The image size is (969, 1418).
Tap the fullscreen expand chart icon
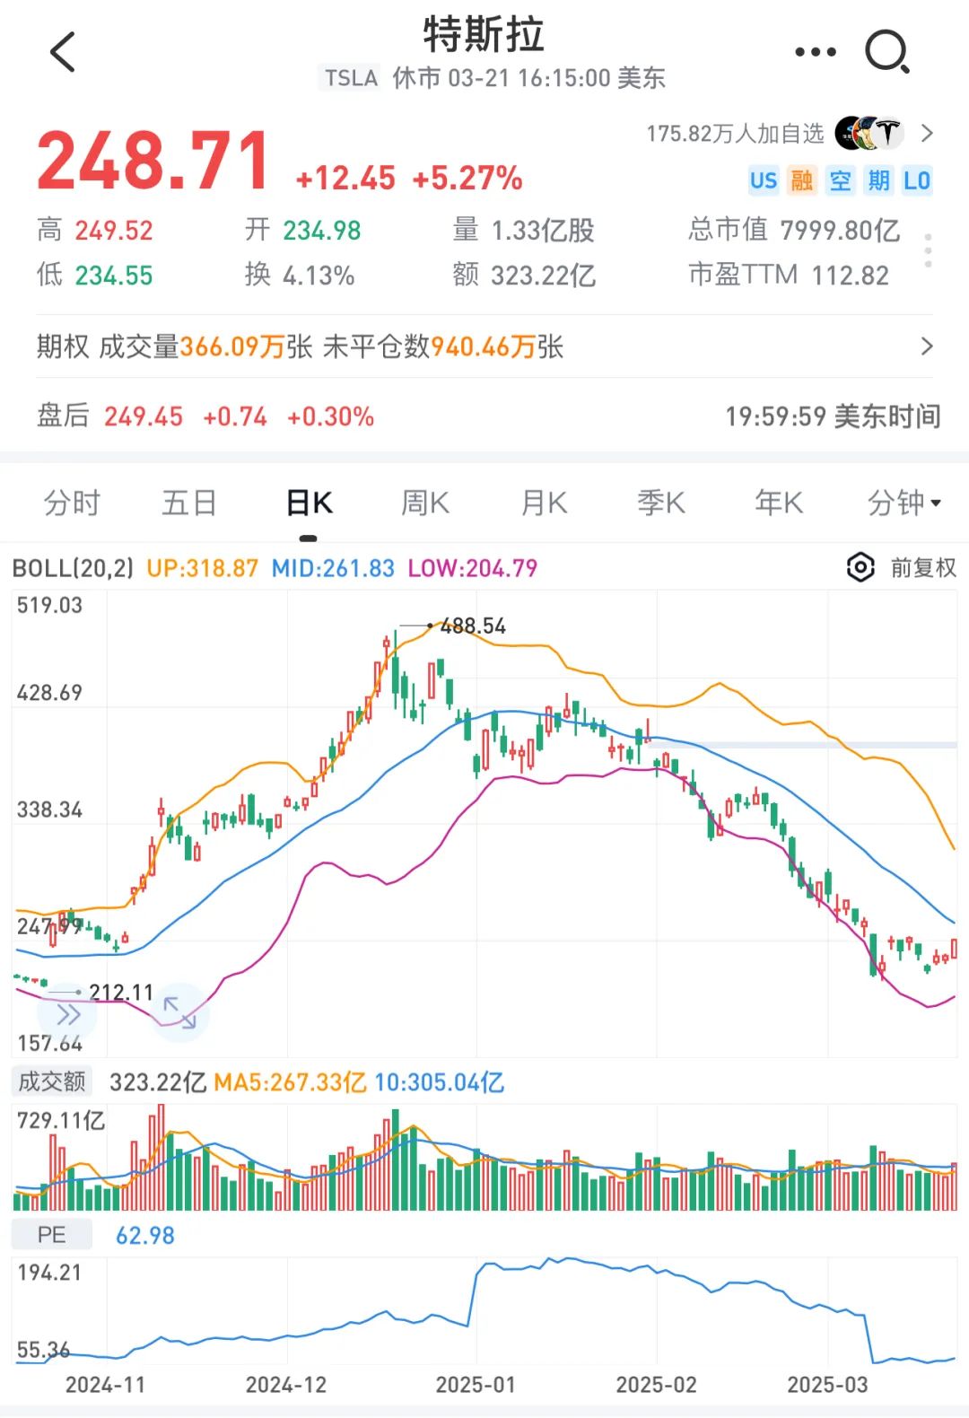pyautogui.click(x=179, y=1012)
